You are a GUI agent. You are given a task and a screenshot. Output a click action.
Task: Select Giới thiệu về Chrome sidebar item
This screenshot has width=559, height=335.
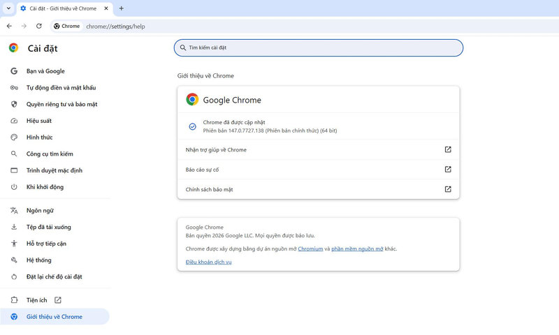point(55,316)
